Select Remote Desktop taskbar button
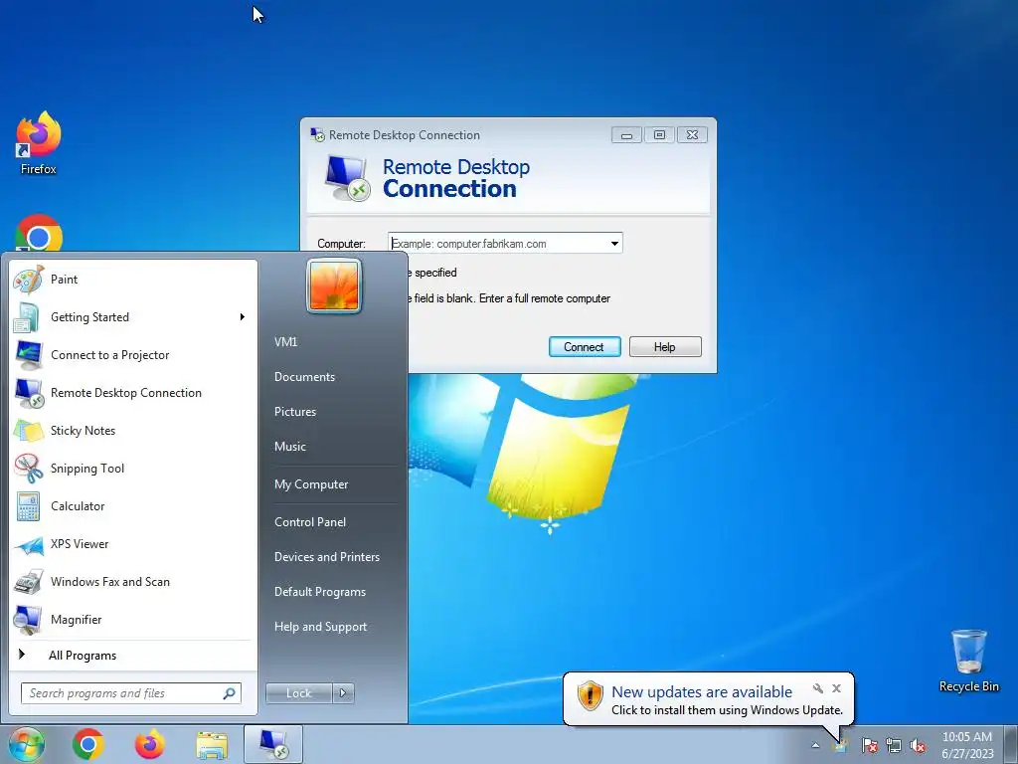The width and height of the screenshot is (1018, 764). click(x=273, y=744)
